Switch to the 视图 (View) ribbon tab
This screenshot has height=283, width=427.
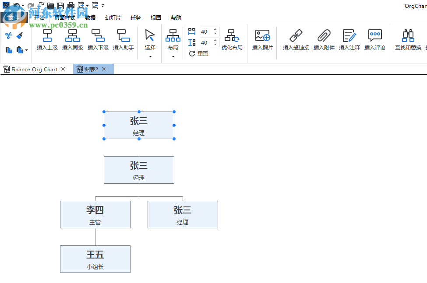pos(155,17)
